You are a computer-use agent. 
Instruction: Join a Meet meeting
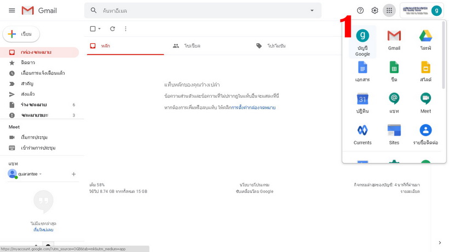(39, 148)
